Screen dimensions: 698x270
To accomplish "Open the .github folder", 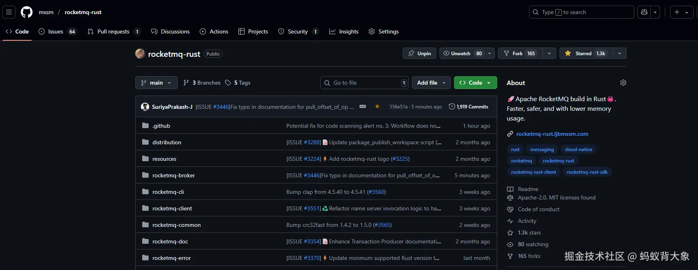I will pos(161,126).
